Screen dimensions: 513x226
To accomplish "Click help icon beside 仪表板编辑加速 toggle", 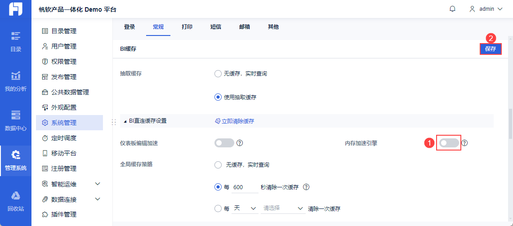I will [x=240, y=143].
